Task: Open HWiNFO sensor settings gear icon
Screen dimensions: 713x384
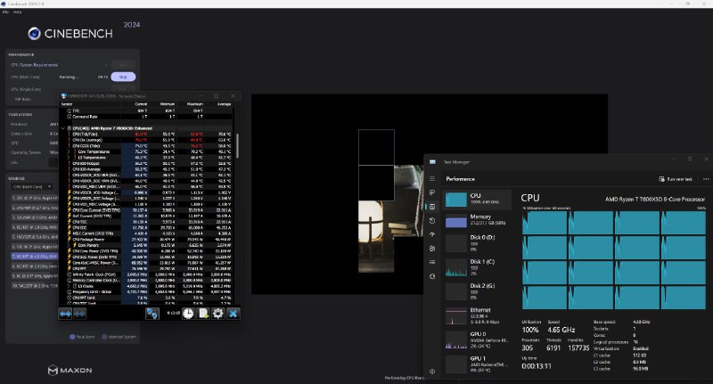Action: click(x=218, y=314)
